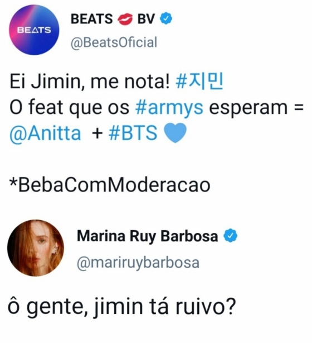The image size is (312, 343).
Task: Open the #armys hashtag
Action: pos(169,108)
